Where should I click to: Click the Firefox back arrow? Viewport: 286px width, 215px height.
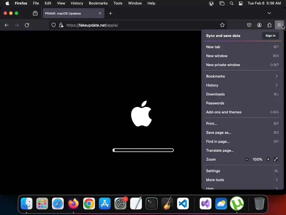point(7,25)
